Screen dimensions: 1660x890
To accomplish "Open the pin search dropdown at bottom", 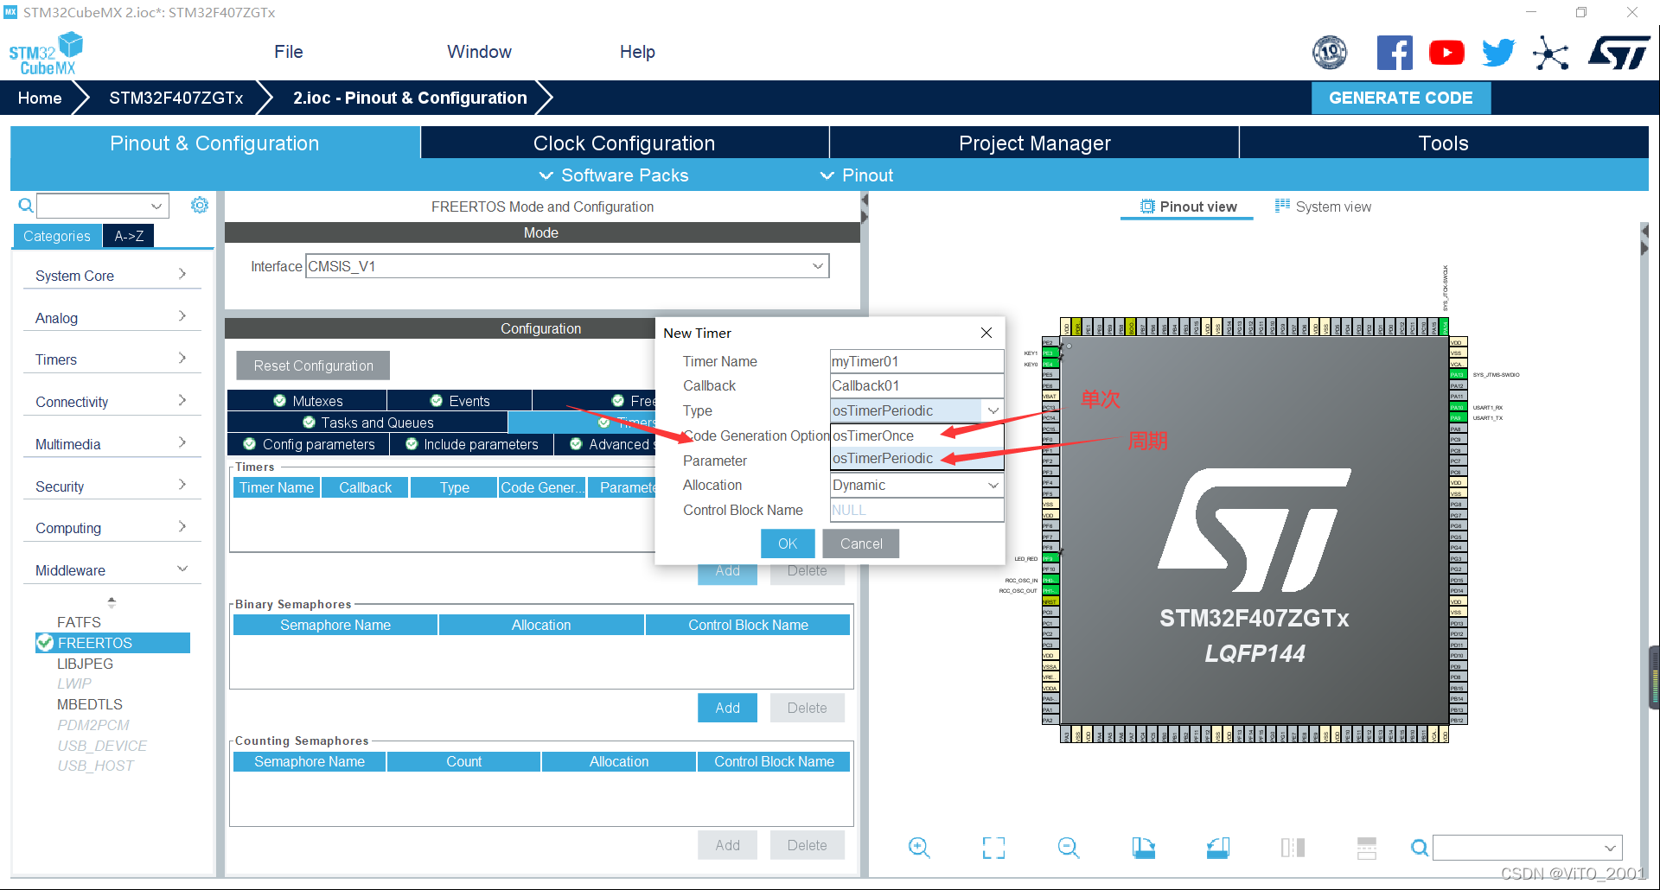I will click(x=1610, y=848).
